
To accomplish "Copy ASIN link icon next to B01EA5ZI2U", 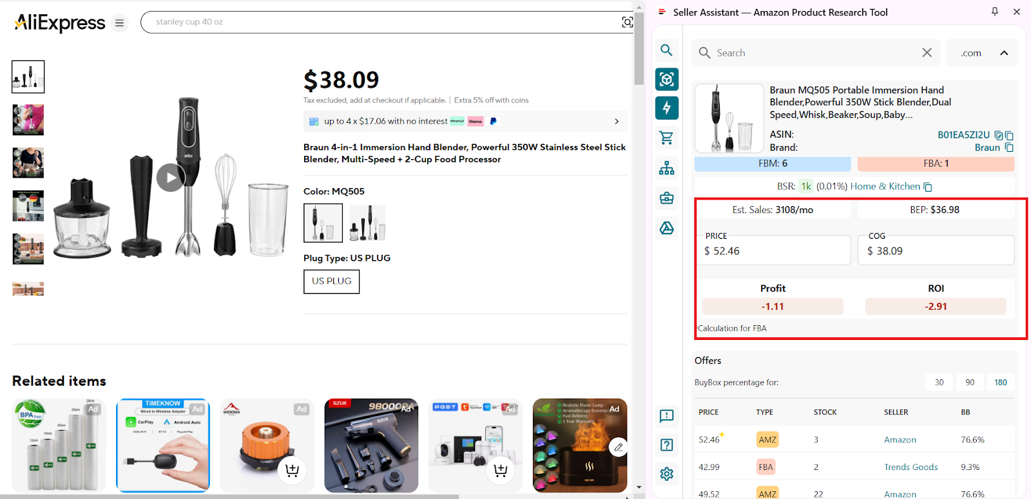I will click(x=999, y=135).
